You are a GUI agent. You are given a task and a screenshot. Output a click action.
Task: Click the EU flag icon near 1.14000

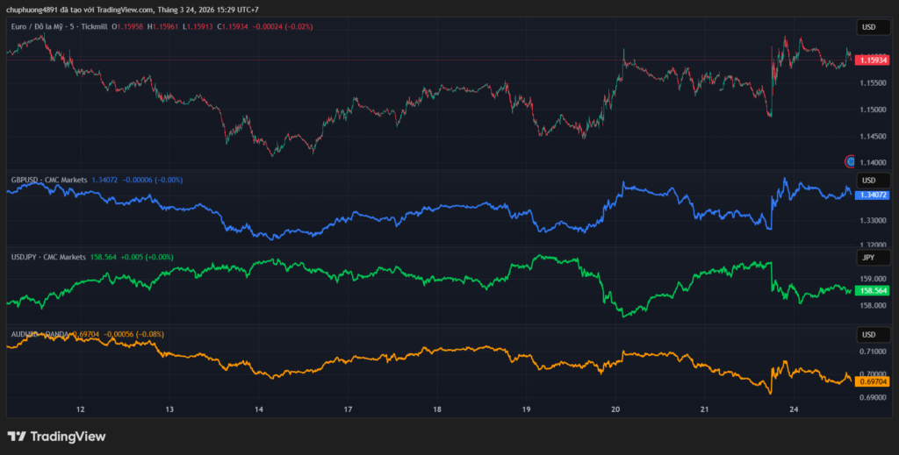[x=850, y=161]
